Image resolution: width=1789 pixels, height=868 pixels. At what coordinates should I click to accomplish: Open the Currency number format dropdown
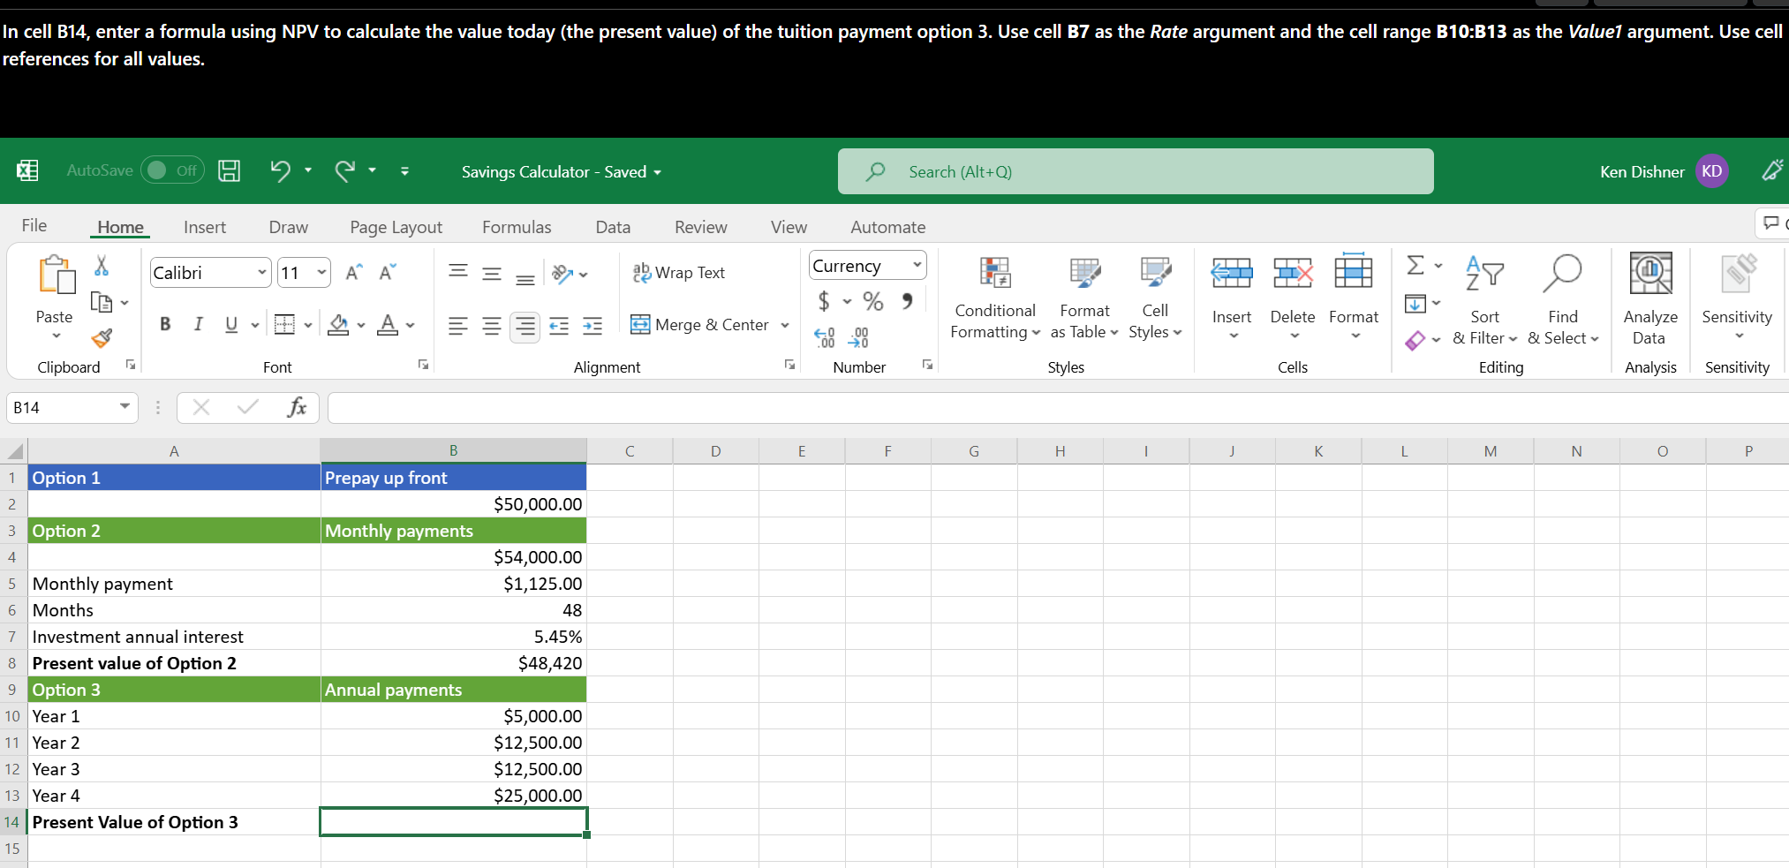point(917,265)
